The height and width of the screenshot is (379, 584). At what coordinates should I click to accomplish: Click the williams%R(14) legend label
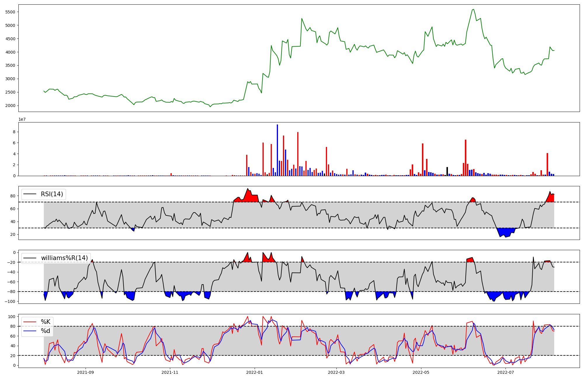click(x=64, y=258)
